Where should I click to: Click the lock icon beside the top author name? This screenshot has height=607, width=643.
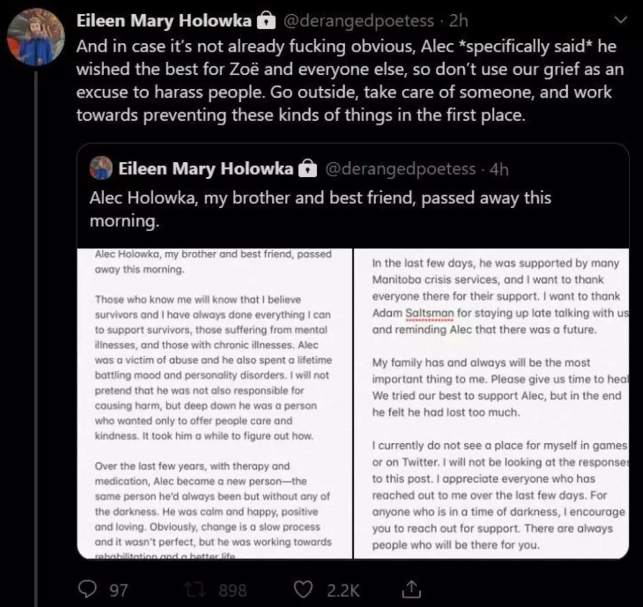click(264, 21)
